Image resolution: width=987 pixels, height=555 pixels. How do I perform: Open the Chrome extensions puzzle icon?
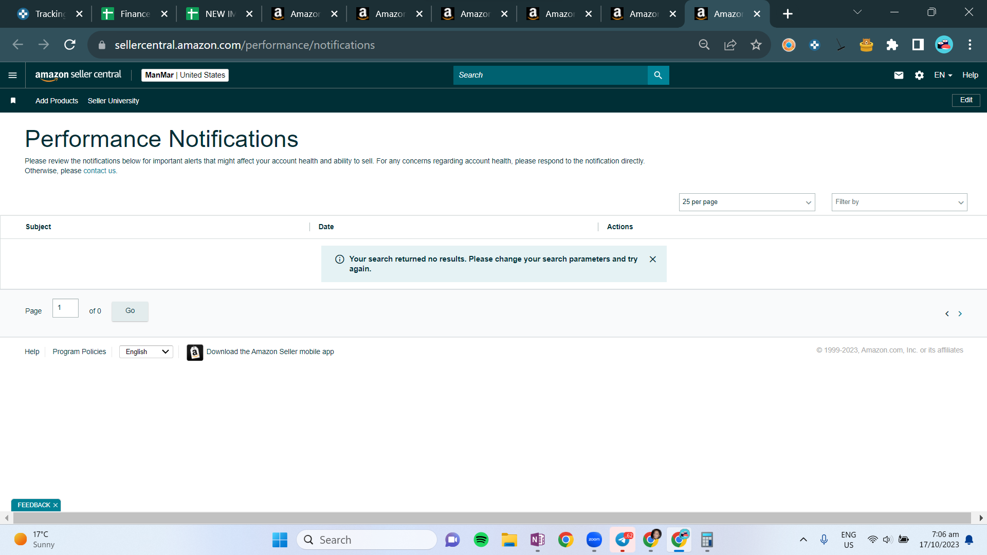892,45
